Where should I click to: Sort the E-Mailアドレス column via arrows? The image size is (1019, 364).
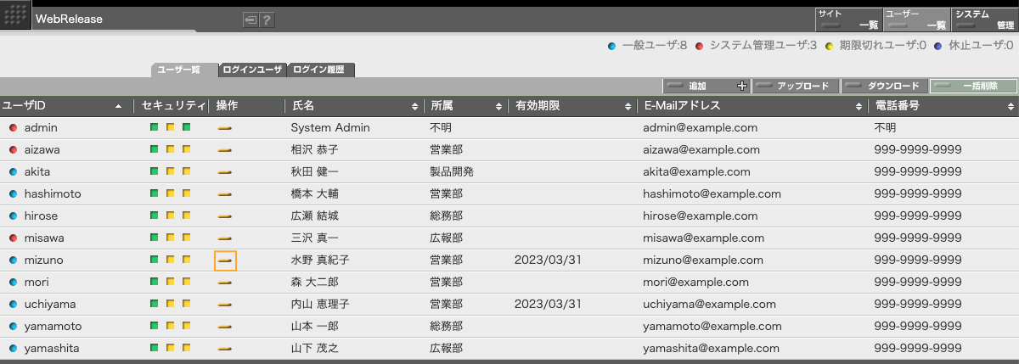pyautogui.click(x=859, y=106)
